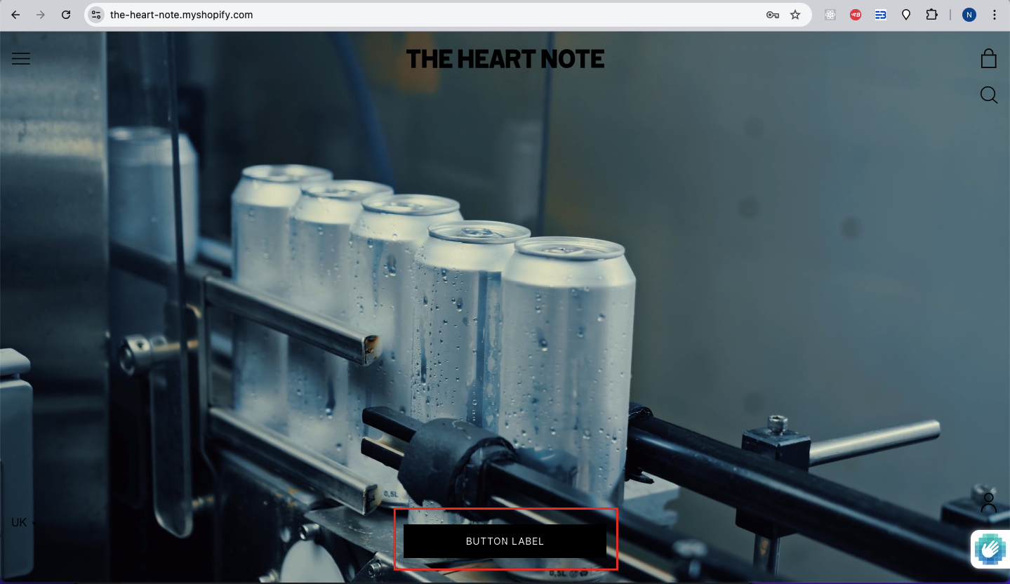Open the blue striped extension icon

[x=881, y=15]
